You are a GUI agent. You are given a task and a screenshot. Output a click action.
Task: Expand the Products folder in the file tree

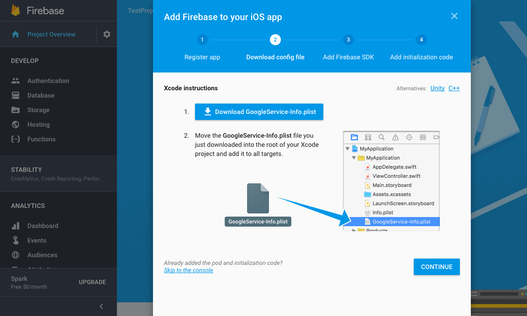pos(353,230)
